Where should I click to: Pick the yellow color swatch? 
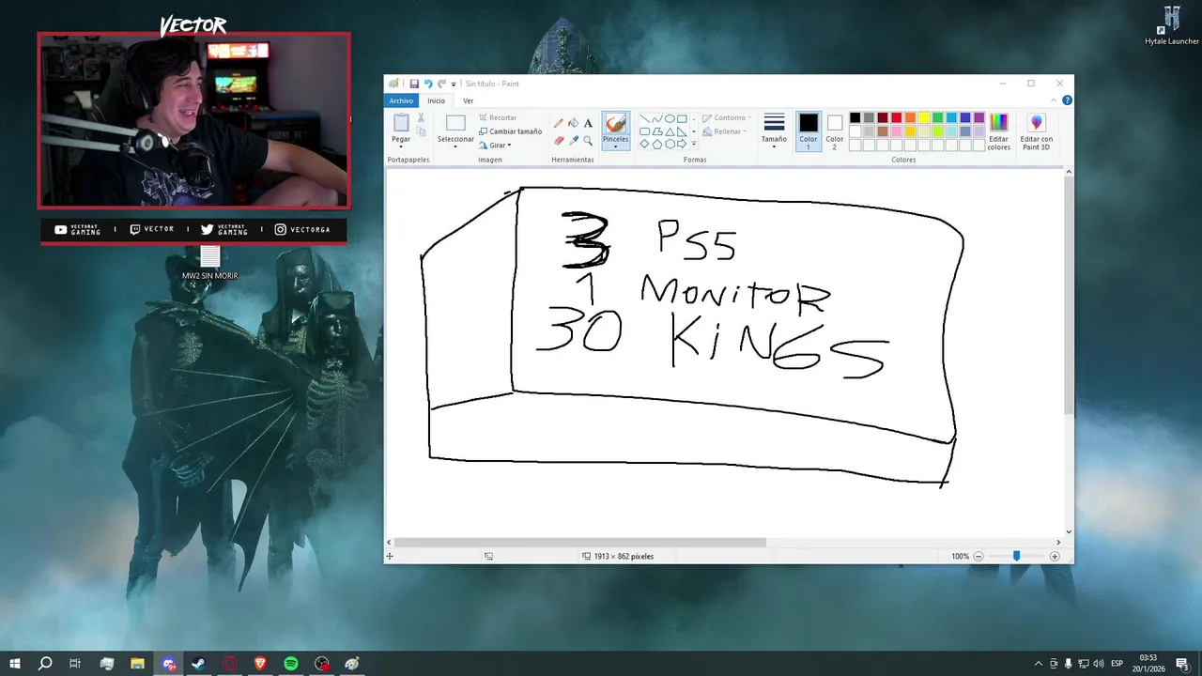point(924,117)
